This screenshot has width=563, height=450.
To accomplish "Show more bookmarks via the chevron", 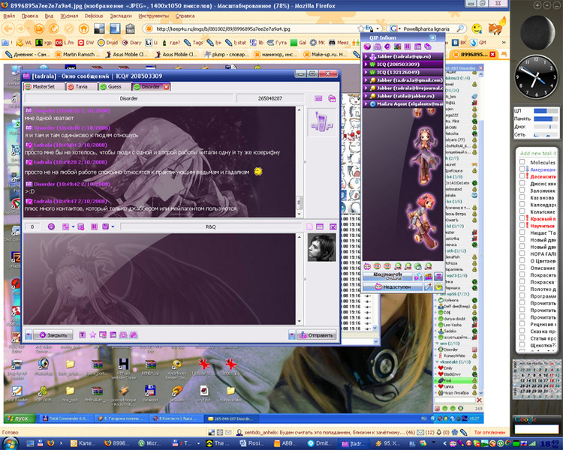I will click(x=504, y=42).
